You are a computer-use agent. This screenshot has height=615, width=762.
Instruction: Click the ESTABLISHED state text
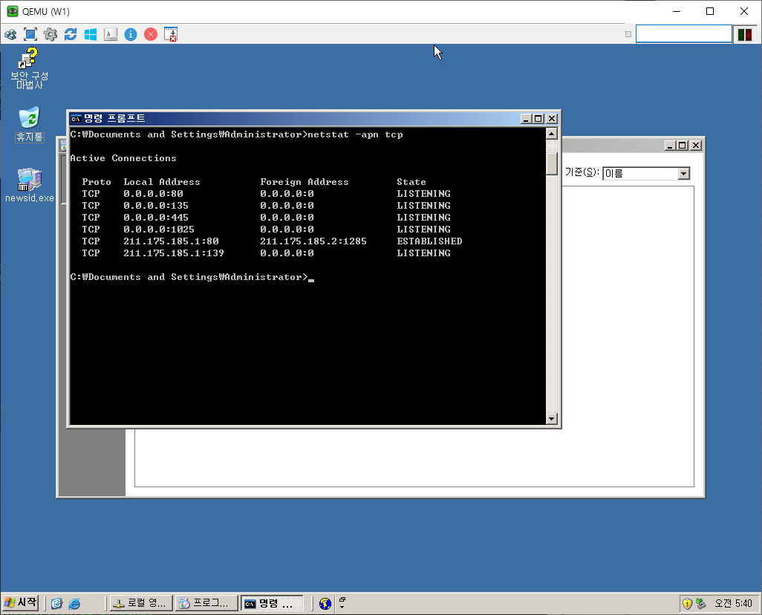pyautogui.click(x=429, y=241)
